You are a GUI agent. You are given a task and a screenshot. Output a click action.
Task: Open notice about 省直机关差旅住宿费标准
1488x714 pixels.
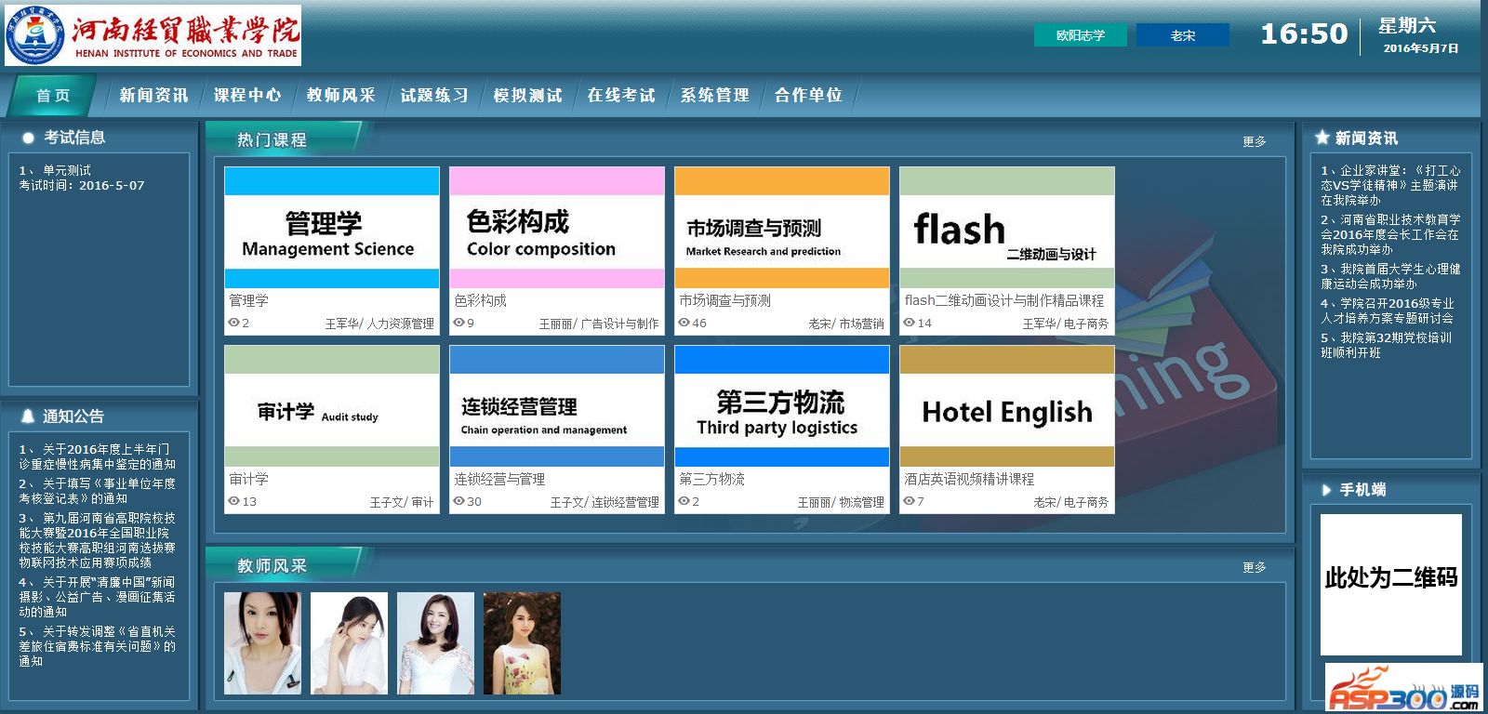[98, 646]
